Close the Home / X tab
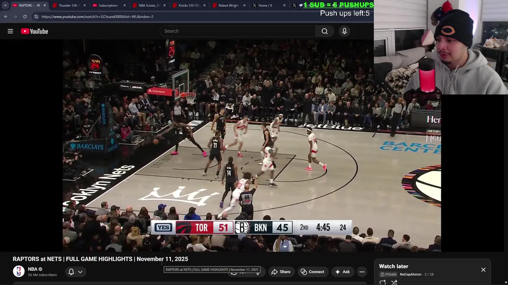Screen dimensions: 508x285 click(x=284, y=6)
